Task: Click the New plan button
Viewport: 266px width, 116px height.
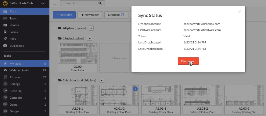Action: (64, 15)
